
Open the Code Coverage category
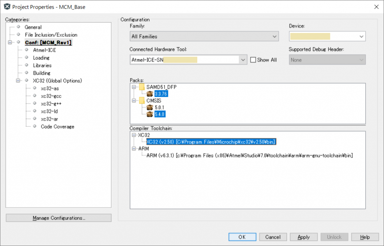[57, 127]
